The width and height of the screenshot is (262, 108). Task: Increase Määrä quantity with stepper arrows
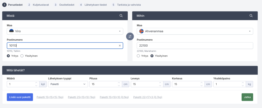pyautogui.click(x=37, y=83)
